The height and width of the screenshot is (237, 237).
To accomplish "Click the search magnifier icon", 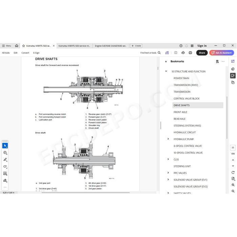I will click(x=159, y=52).
